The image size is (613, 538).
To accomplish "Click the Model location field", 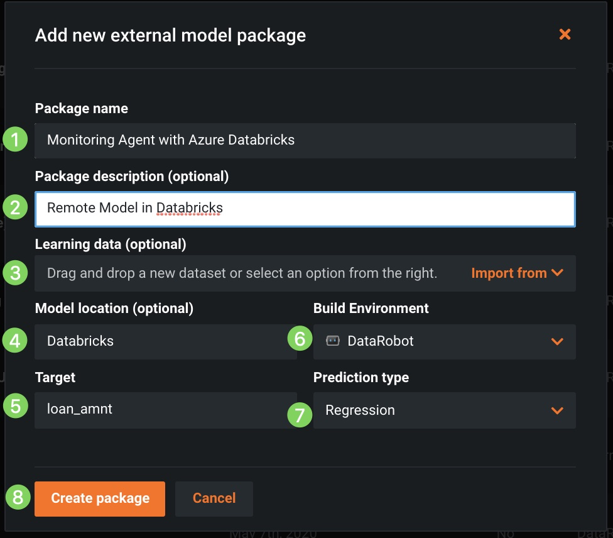I will pos(166,341).
